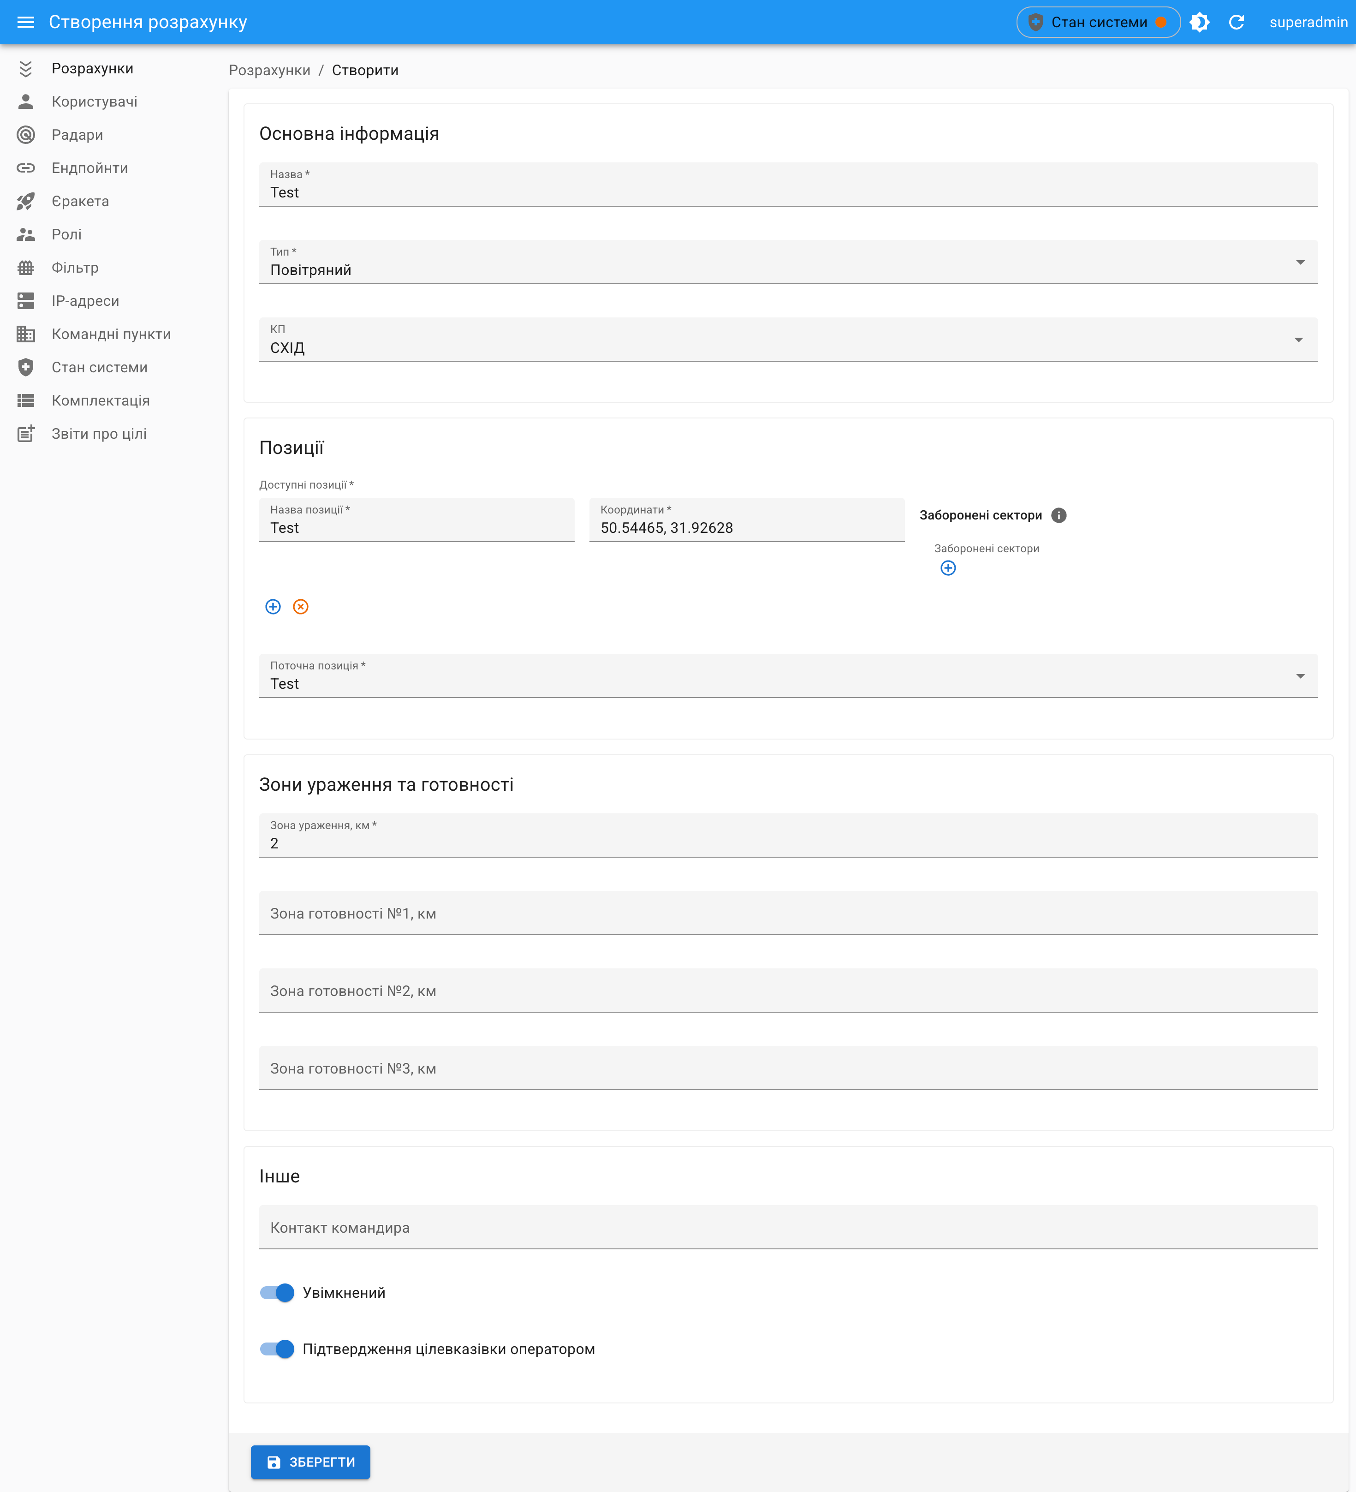
Task: Open the Стан системи status chip
Action: point(1098,22)
